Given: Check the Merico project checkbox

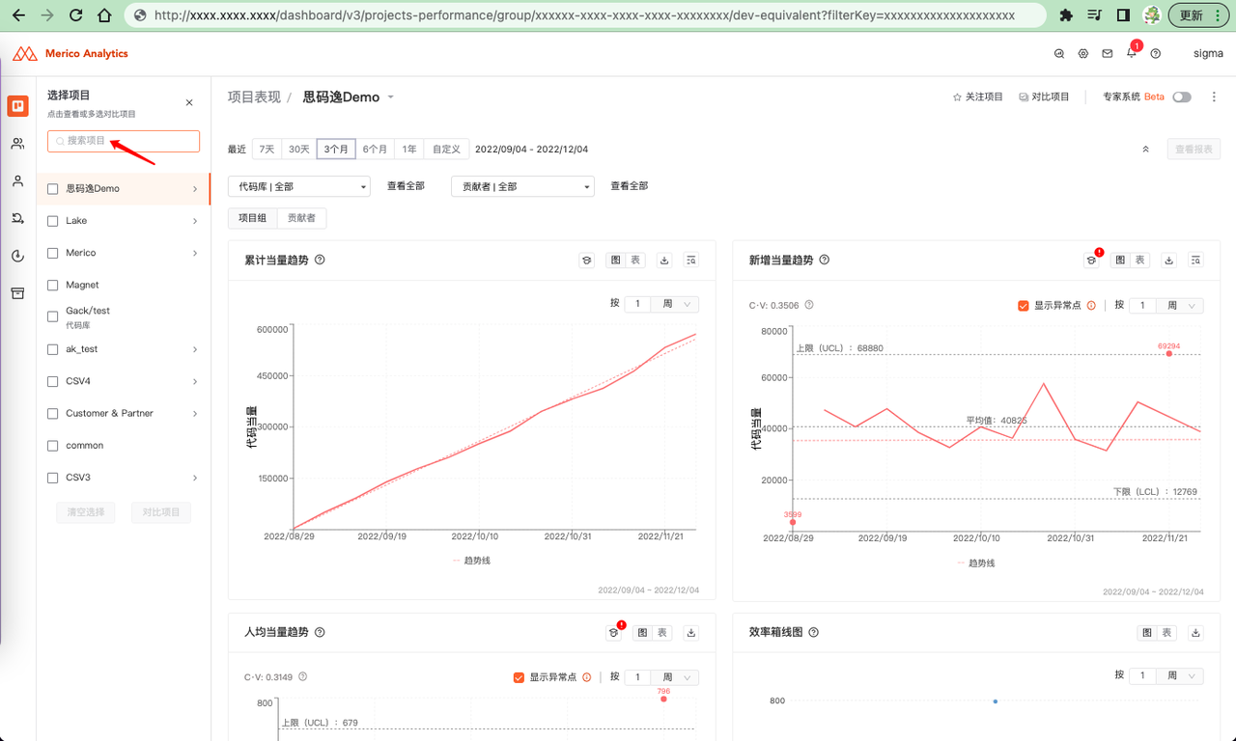Looking at the screenshot, I should point(53,253).
